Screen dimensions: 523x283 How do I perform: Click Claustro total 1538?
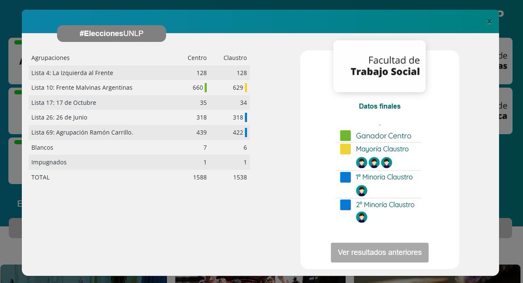click(x=240, y=177)
